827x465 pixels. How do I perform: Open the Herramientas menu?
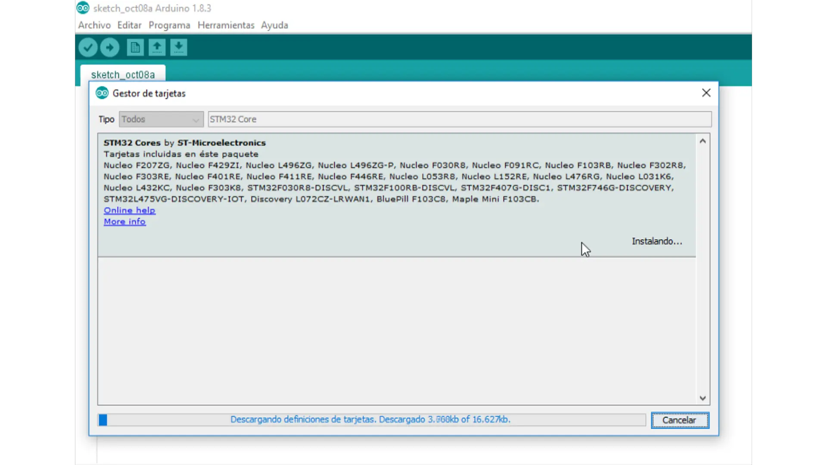[x=226, y=25]
